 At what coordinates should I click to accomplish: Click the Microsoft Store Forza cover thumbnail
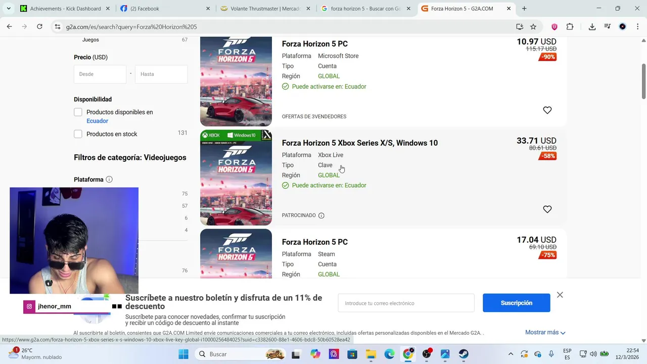pos(236,81)
